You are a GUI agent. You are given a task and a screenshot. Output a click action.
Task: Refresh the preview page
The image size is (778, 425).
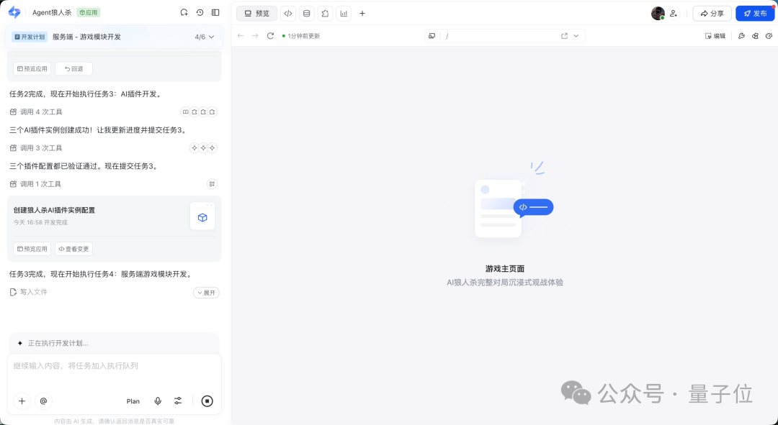[x=270, y=36]
